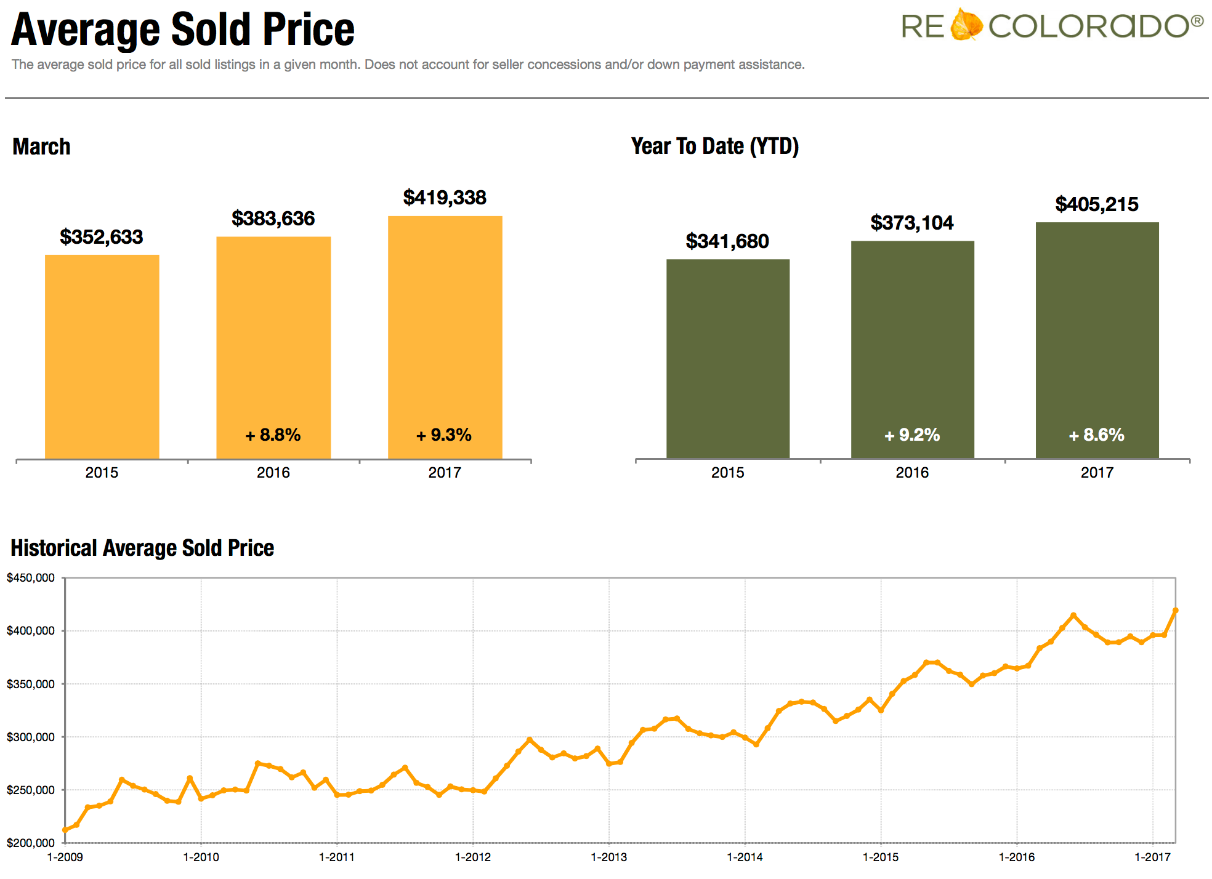The image size is (1212, 879).
Task: Click the March 2017 bar at $419,338
Action: pyautogui.click(x=445, y=337)
